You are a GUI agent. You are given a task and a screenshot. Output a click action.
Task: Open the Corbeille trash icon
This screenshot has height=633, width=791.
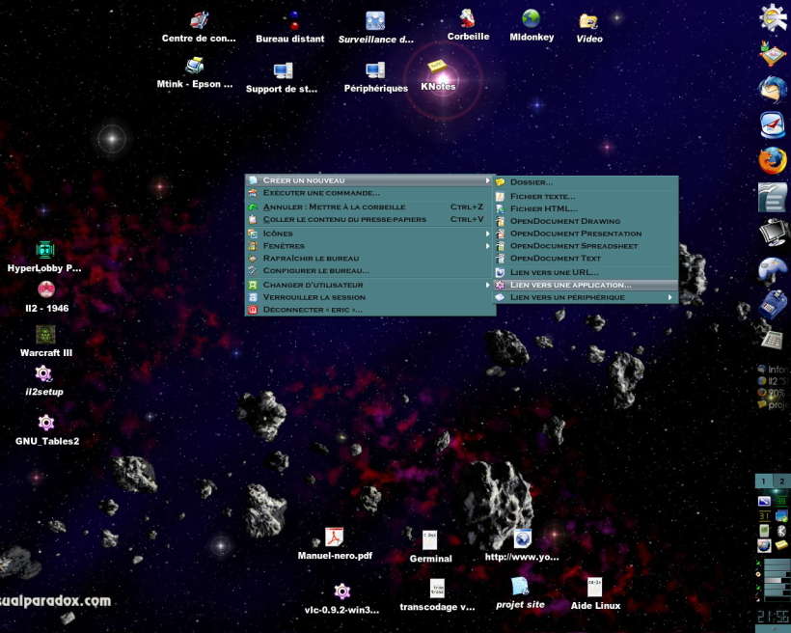click(468, 19)
